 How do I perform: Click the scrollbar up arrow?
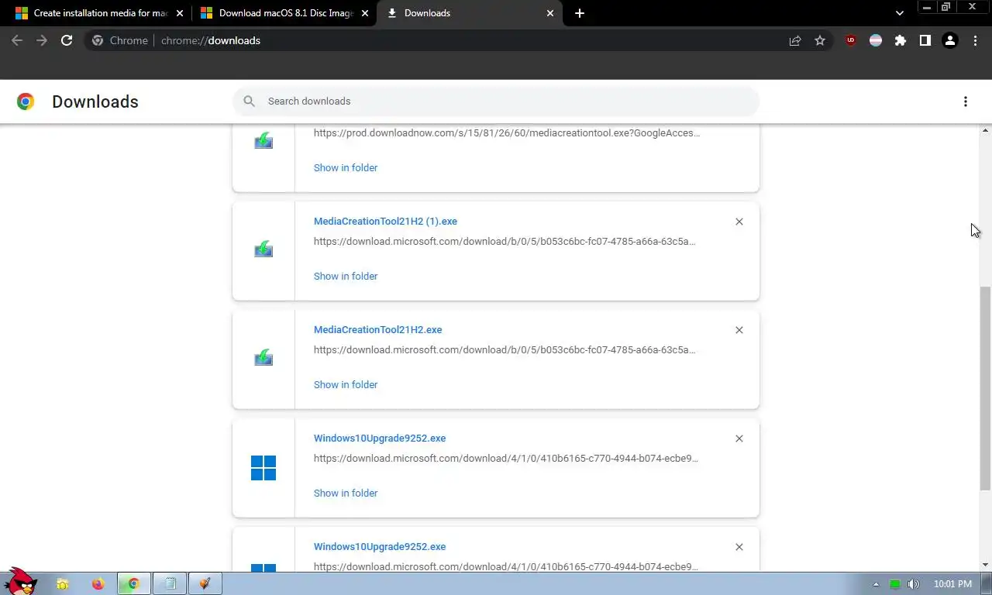tap(985, 131)
